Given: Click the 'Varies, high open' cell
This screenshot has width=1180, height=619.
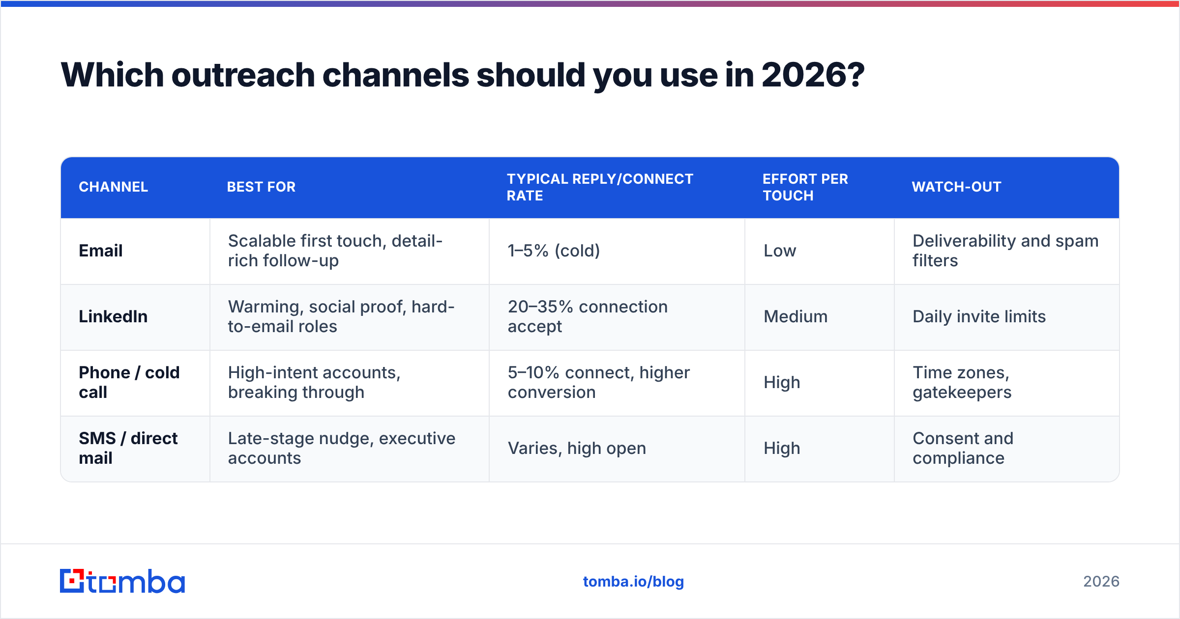Looking at the screenshot, I should click(617, 449).
